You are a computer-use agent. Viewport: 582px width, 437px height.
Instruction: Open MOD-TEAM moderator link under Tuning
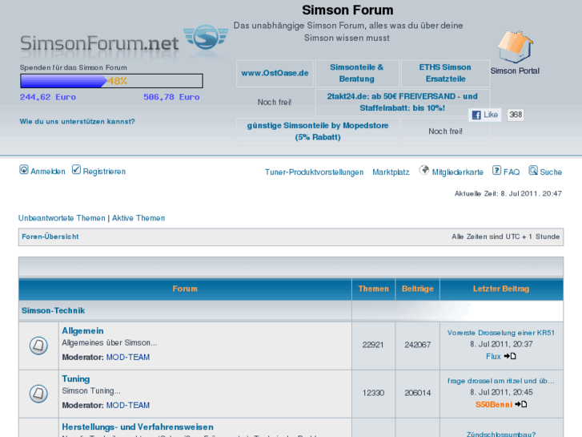click(127, 406)
